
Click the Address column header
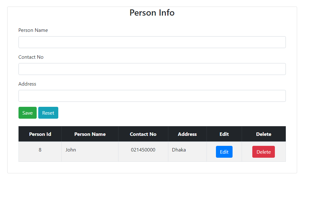tap(187, 134)
